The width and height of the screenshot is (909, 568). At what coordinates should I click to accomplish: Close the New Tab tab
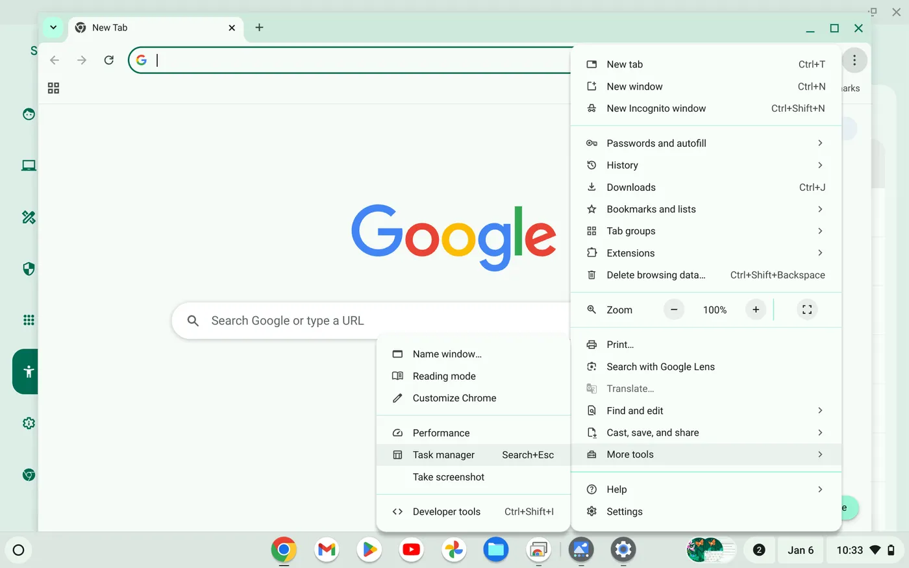point(232,28)
